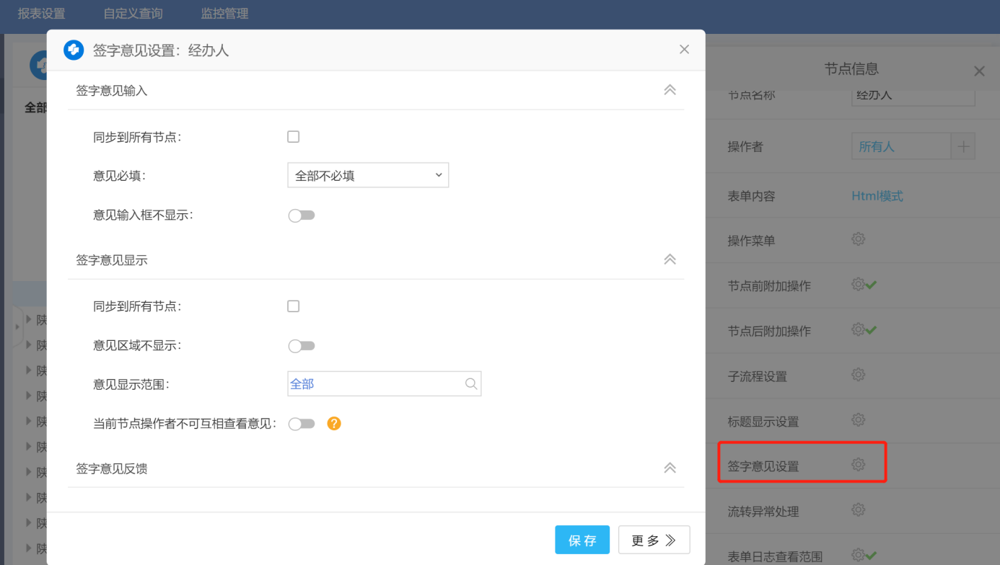This screenshot has width=1000, height=565.
Task: Check 同步到所有节点 under 签字意见显示
Action: click(x=294, y=306)
